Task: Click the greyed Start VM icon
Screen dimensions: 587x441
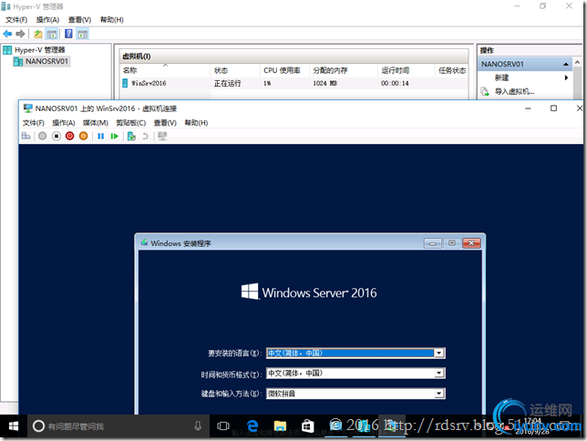Action: coord(42,136)
